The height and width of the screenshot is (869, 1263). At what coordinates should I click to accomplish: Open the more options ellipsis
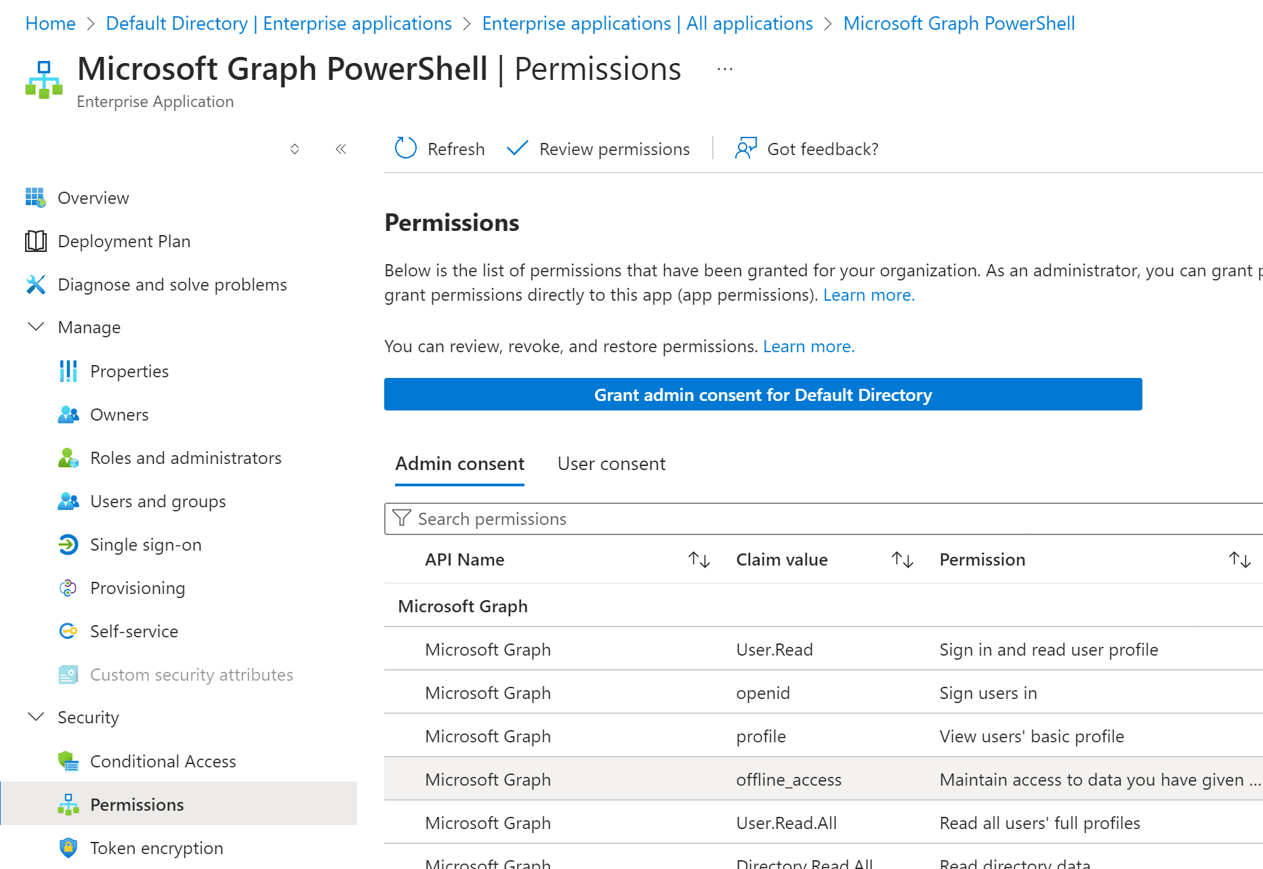pos(725,69)
